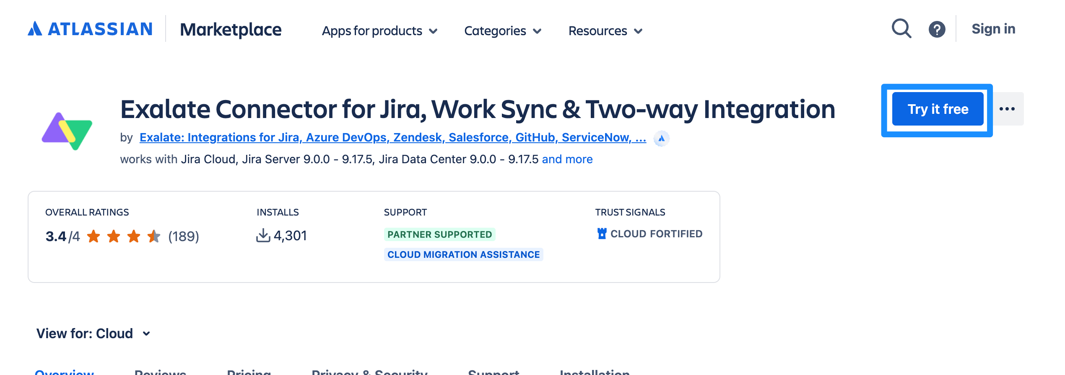This screenshot has height=375, width=1065.
Task: Click the Installs heading label
Action: click(278, 212)
